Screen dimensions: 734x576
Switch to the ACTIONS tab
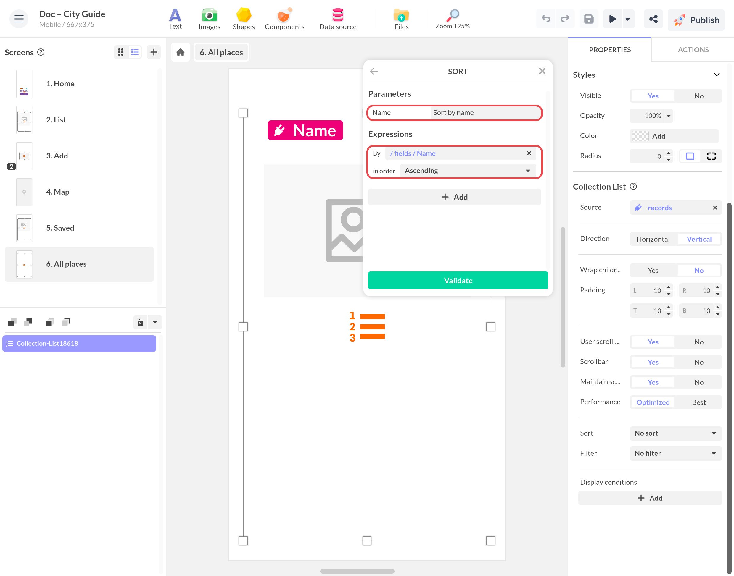[693, 50]
